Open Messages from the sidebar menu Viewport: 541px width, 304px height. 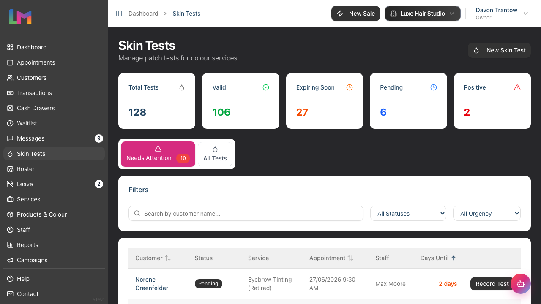54,138
